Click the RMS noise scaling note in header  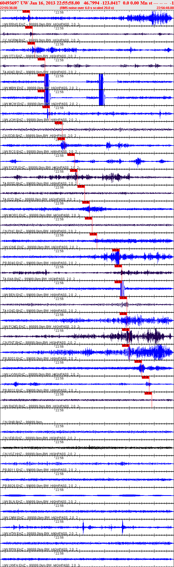(x=87, y=8)
